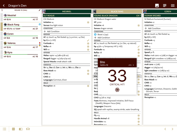Click Valeros's red bleed condition icon

(40, 43)
